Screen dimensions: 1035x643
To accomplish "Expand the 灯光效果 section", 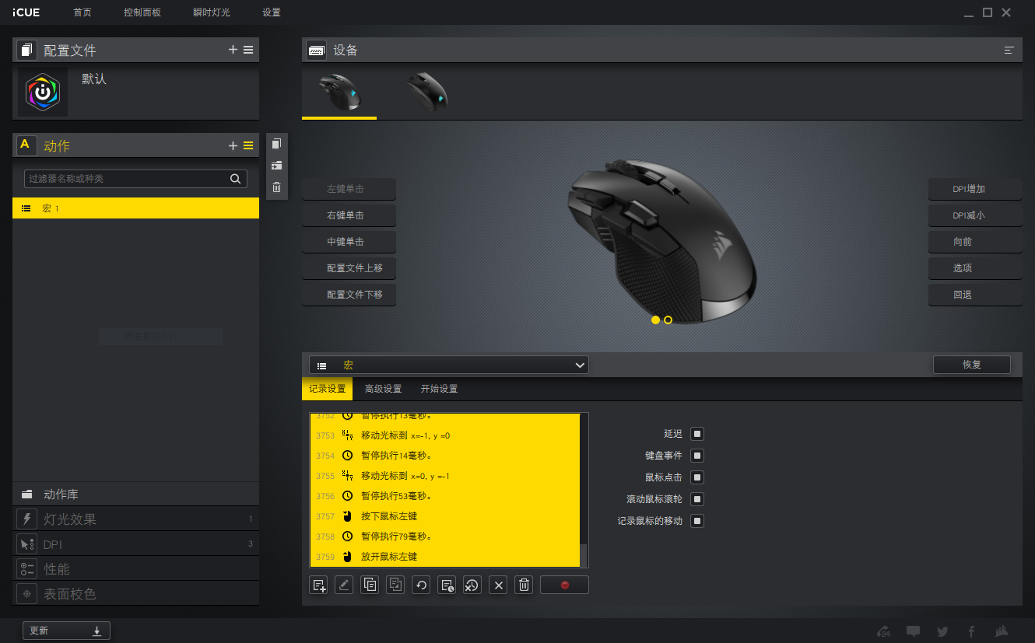I will click(x=135, y=519).
